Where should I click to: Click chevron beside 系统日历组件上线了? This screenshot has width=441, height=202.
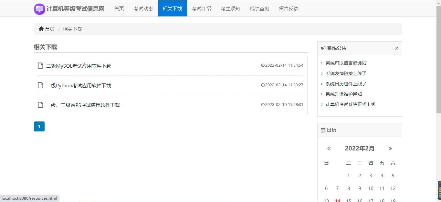point(322,84)
